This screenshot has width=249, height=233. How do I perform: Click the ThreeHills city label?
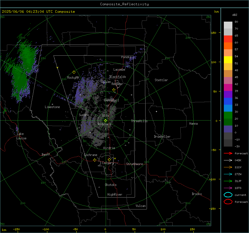click(139, 121)
